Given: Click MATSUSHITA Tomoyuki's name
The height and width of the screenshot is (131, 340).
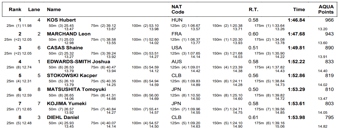Looking at the screenshot, I should click(x=76, y=89).
